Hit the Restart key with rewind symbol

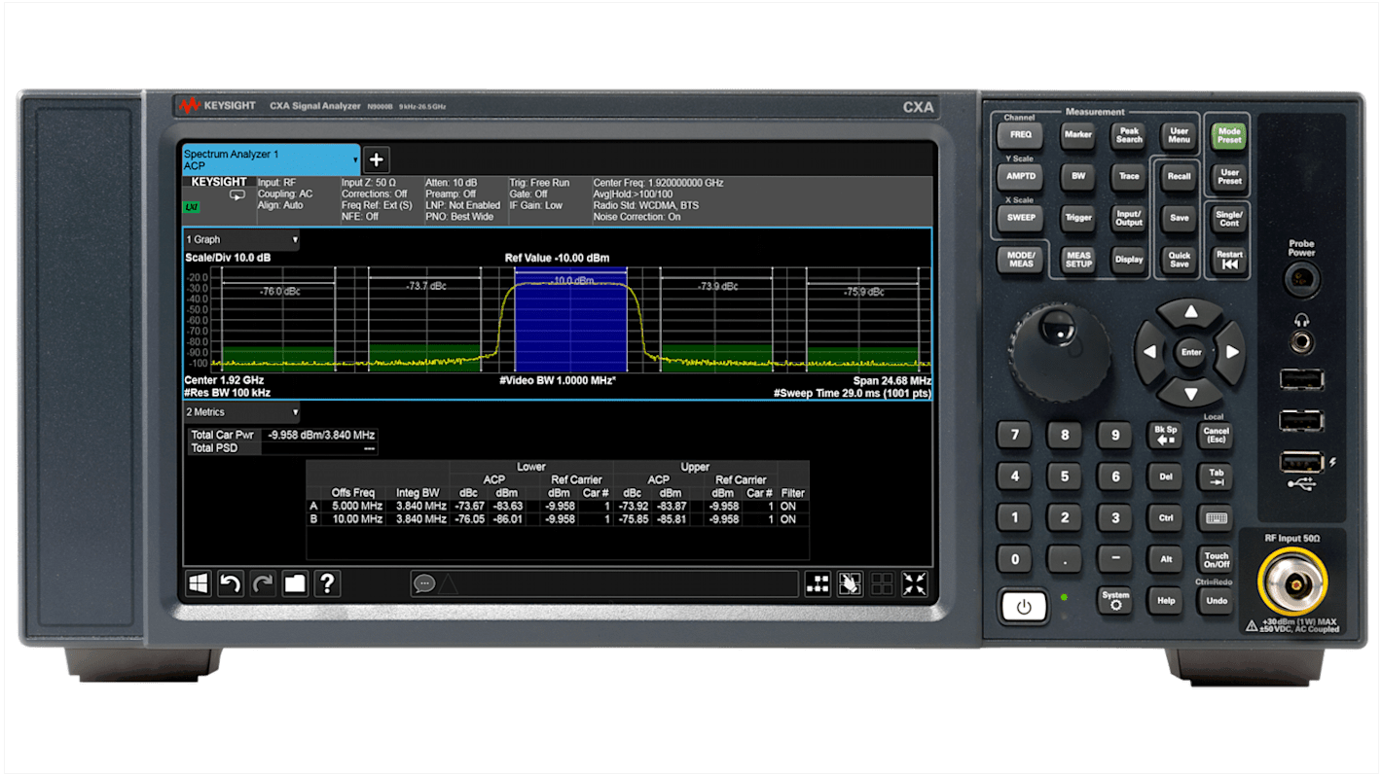pos(1229,259)
